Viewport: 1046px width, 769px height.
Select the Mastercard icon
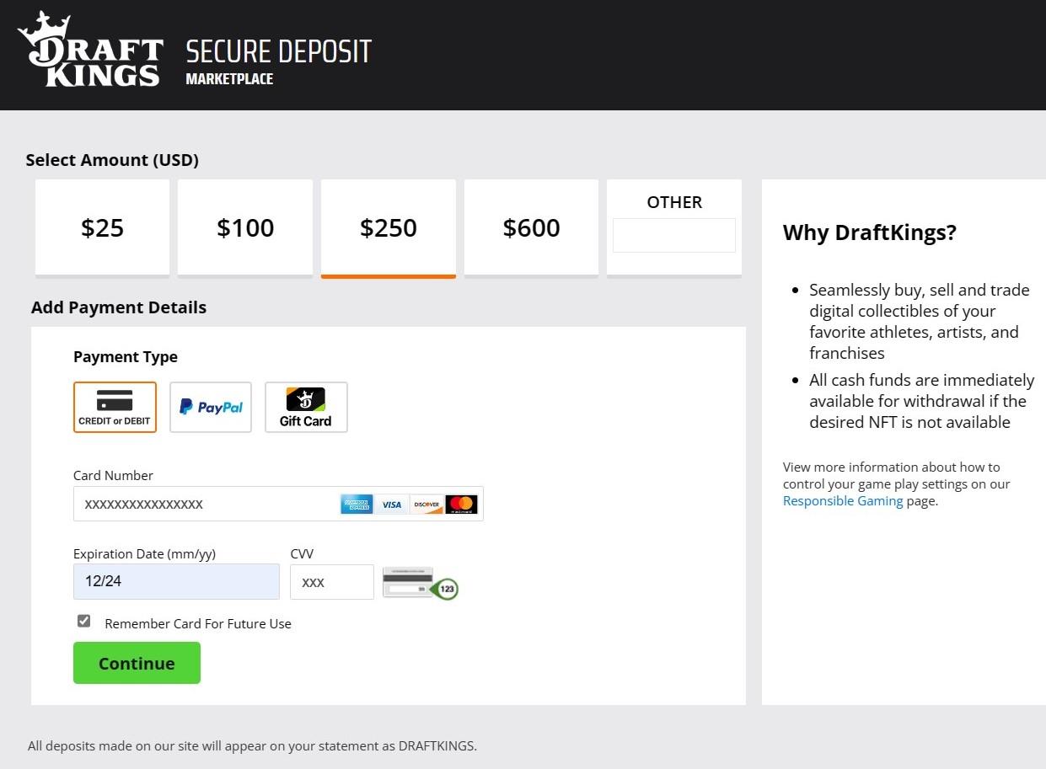[461, 505]
